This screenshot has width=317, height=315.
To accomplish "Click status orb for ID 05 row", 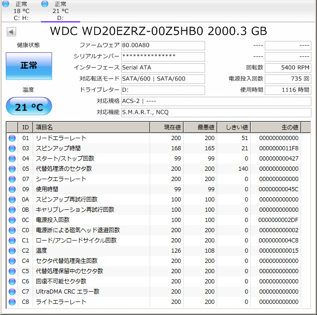I will point(12,169).
